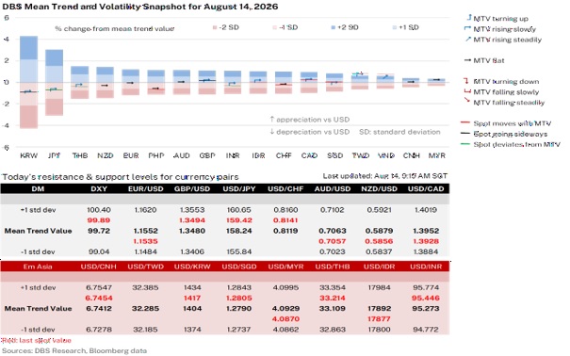The width and height of the screenshot is (570, 356).
Task: Click the red DXY spot value 99.89
Action: [x=99, y=220]
